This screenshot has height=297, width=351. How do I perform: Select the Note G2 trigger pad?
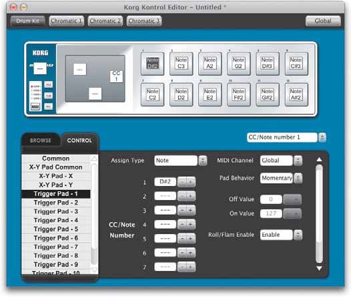(x=238, y=64)
